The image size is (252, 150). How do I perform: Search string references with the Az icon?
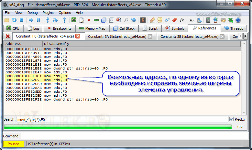point(192,20)
